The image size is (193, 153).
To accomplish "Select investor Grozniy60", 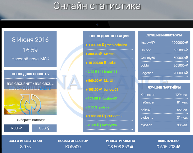I will 148,58.
